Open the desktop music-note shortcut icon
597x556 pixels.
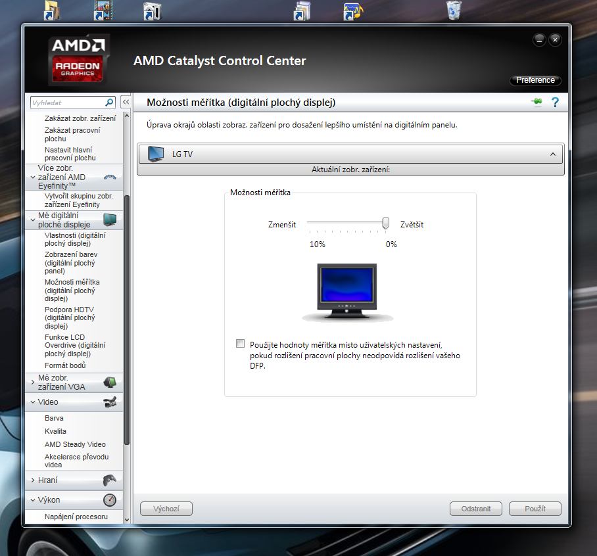point(353,11)
